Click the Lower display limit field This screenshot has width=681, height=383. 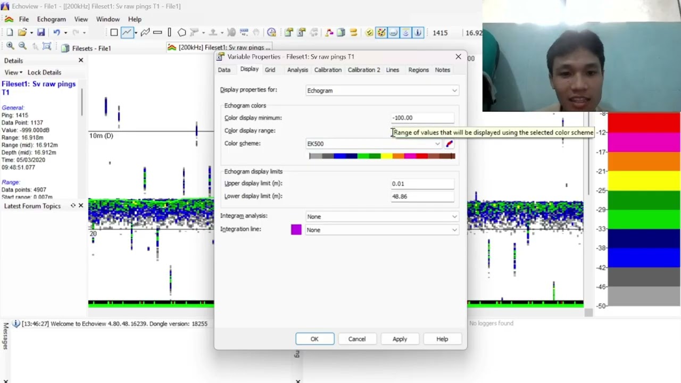tap(423, 196)
